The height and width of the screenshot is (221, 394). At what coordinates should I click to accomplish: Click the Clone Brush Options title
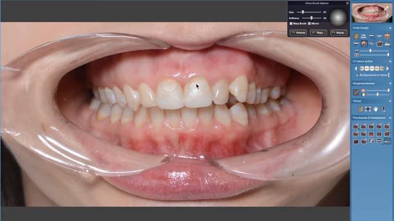[317, 3]
